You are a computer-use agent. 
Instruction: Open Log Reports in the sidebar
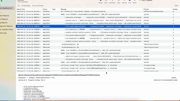(4, 22)
